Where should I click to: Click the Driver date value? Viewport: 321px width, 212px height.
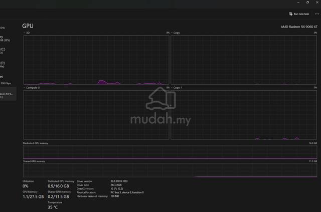coord(116,185)
